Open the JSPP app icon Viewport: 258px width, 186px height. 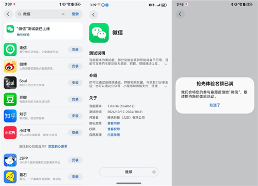coord(10,160)
